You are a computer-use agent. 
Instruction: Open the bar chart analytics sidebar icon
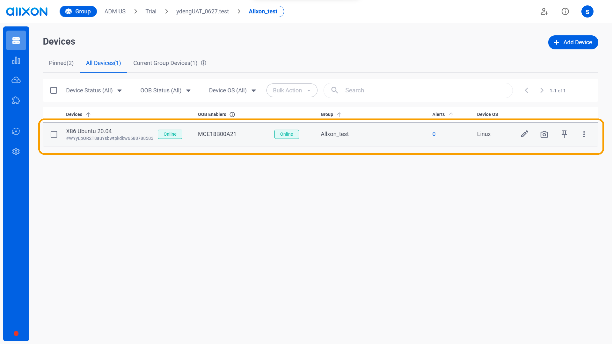coord(16,61)
